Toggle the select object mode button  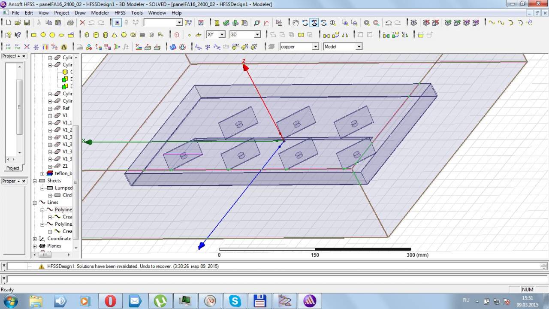117,23
